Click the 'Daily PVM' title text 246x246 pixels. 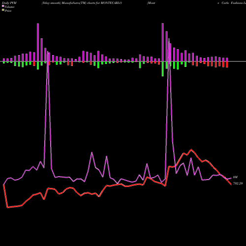9,3
